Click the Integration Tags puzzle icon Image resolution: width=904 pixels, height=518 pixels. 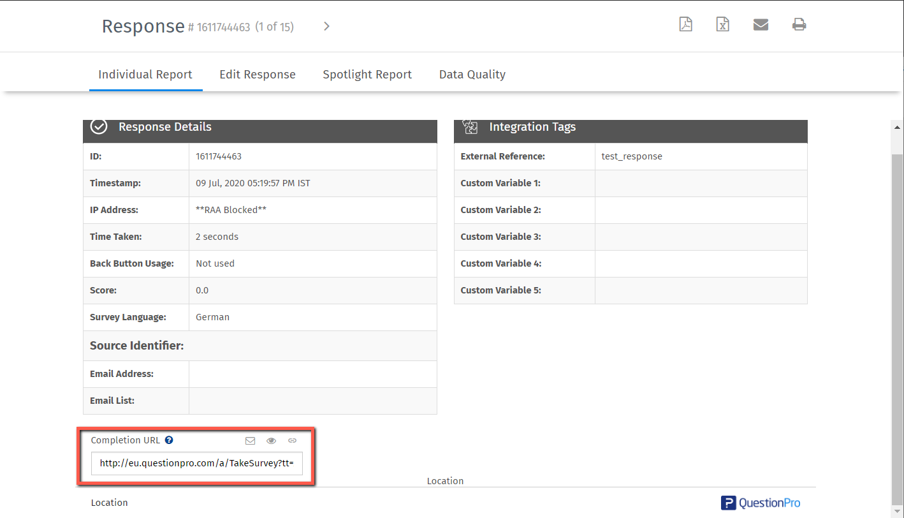click(470, 127)
